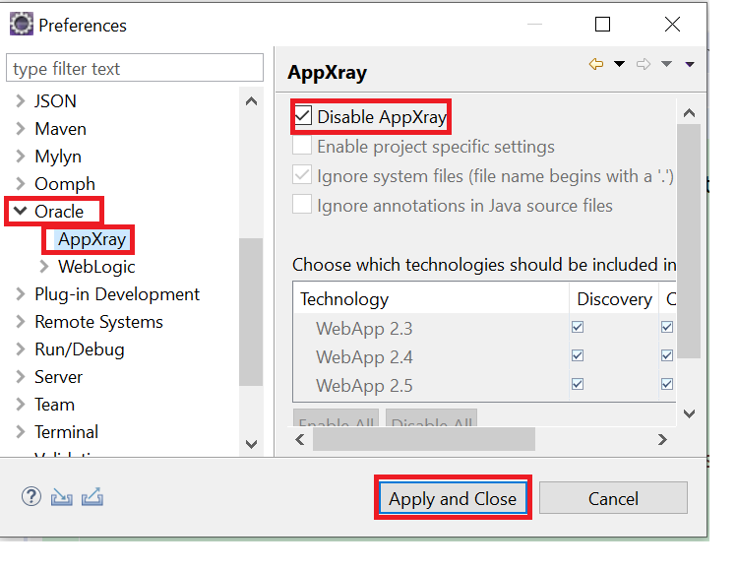Click in the type filter text field
The image size is (737, 570).
(135, 68)
